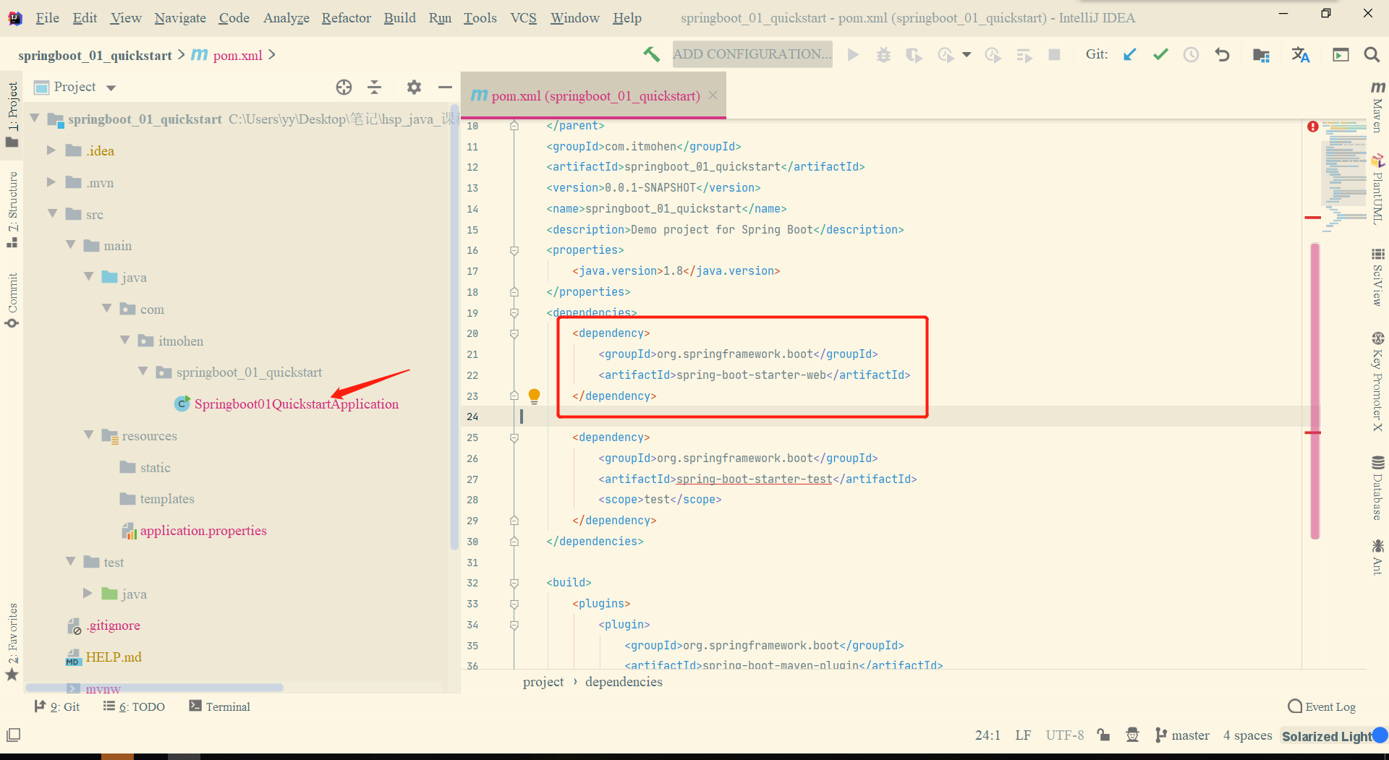Viewport: 1389px width, 760px height.
Task: Click the Build Project hammer icon
Action: coord(651,54)
